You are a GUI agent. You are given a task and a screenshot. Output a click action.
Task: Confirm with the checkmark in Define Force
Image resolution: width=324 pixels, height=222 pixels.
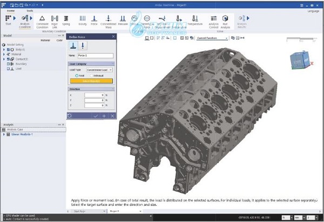pyautogui.click(x=96, y=116)
